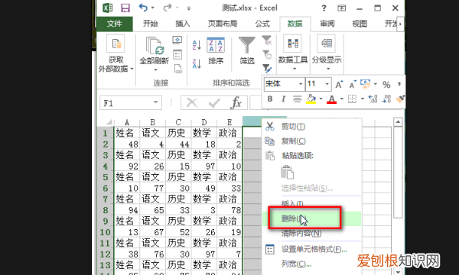459x275 pixels.
Task: Apply comma style in mini toolbar
Action: click(x=399, y=85)
